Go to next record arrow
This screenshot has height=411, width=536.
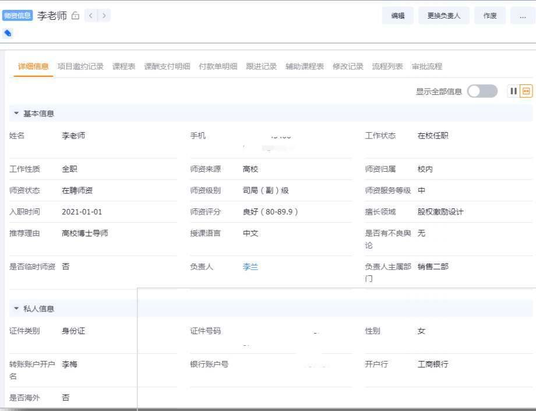click(x=104, y=15)
